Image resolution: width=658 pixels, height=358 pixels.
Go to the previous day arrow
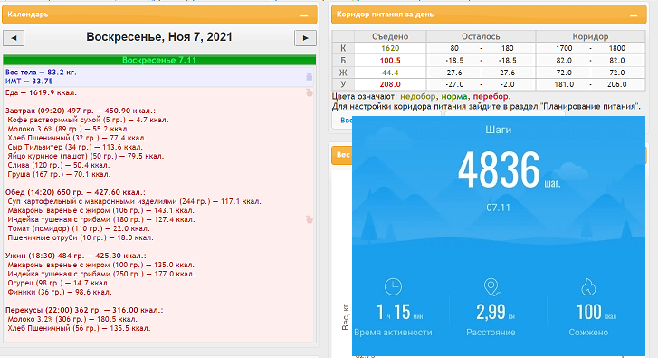pyautogui.click(x=14, y=38)
